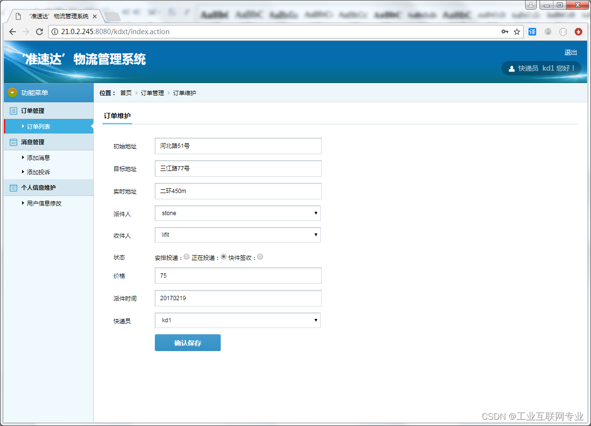The height and width of the screenshot is (426, 591).
Task: Click the gray circular extension icon beside the red one
Action: click(x=563, y=32)
